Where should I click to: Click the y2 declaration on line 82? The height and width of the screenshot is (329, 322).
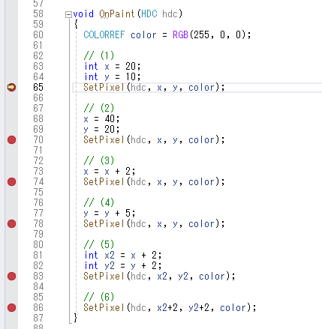tap(110, 266)
